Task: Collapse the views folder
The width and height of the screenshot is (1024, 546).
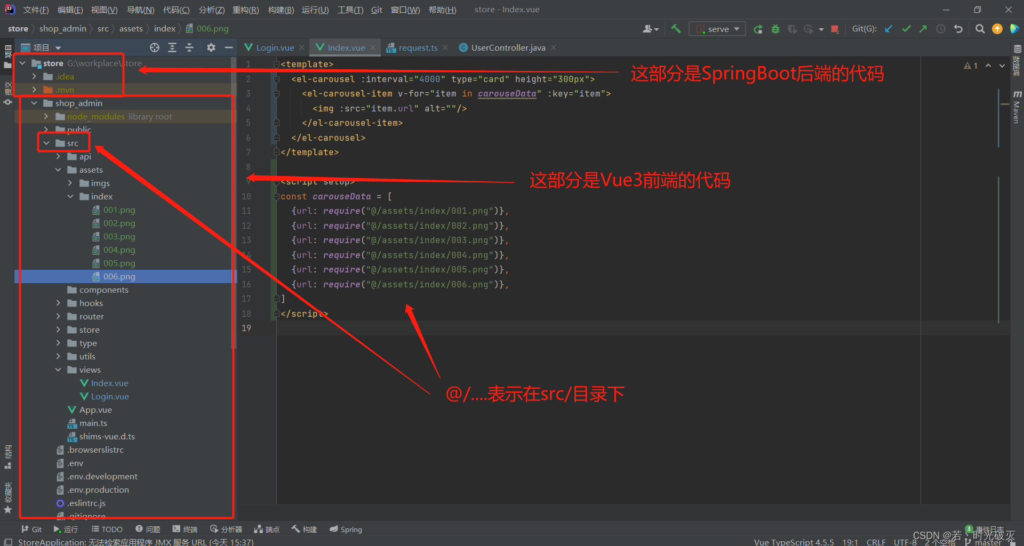Action: point(58,370)
